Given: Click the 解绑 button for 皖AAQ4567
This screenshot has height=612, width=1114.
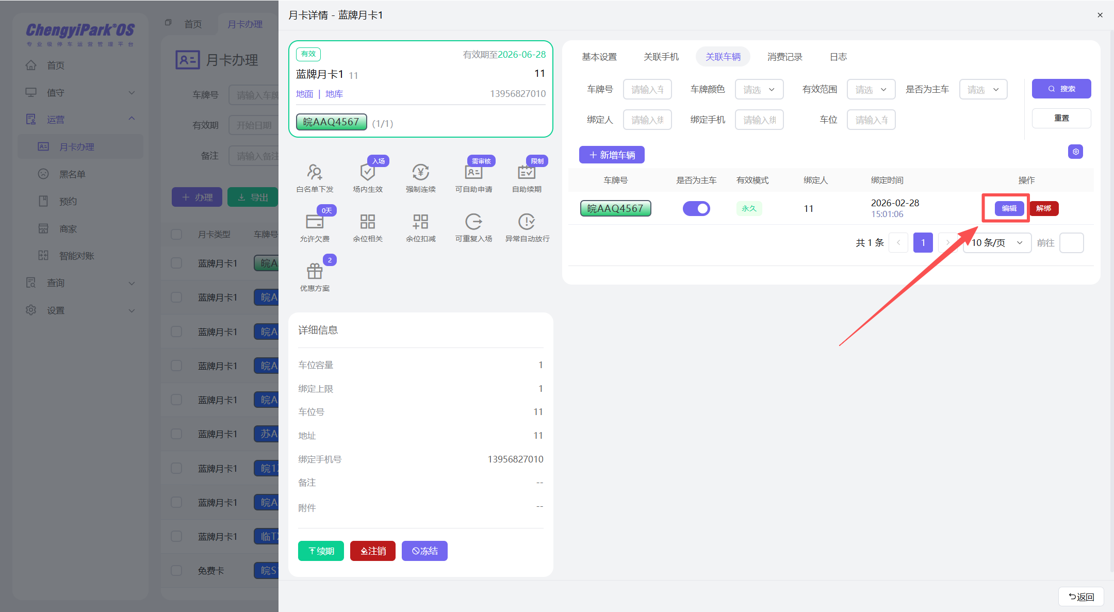Looking at the screenshot, I should pyautogui.click(x=1044, y=208).
